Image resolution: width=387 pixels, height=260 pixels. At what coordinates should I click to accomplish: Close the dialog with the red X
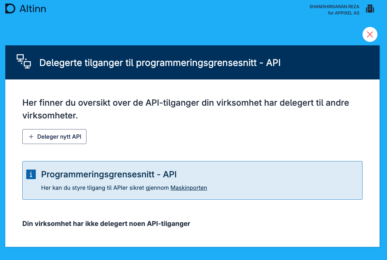[x=370, y=34]
